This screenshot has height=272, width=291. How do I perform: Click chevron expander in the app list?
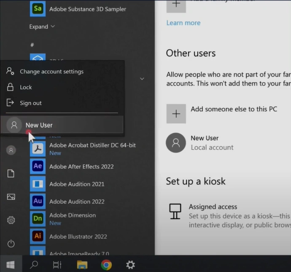tap(142, 79)
